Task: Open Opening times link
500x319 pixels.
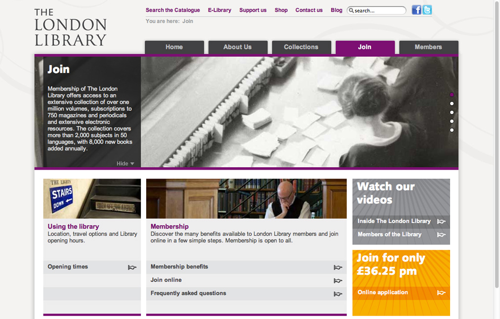Action: (x=68, y=267)
